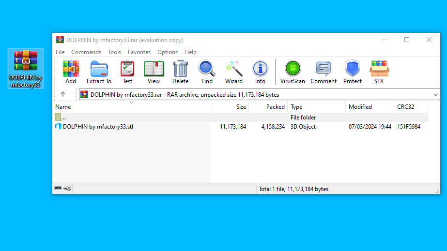The image size is (447, 251).
Task: Sort by the Name column header
Action: pos(132,107)
